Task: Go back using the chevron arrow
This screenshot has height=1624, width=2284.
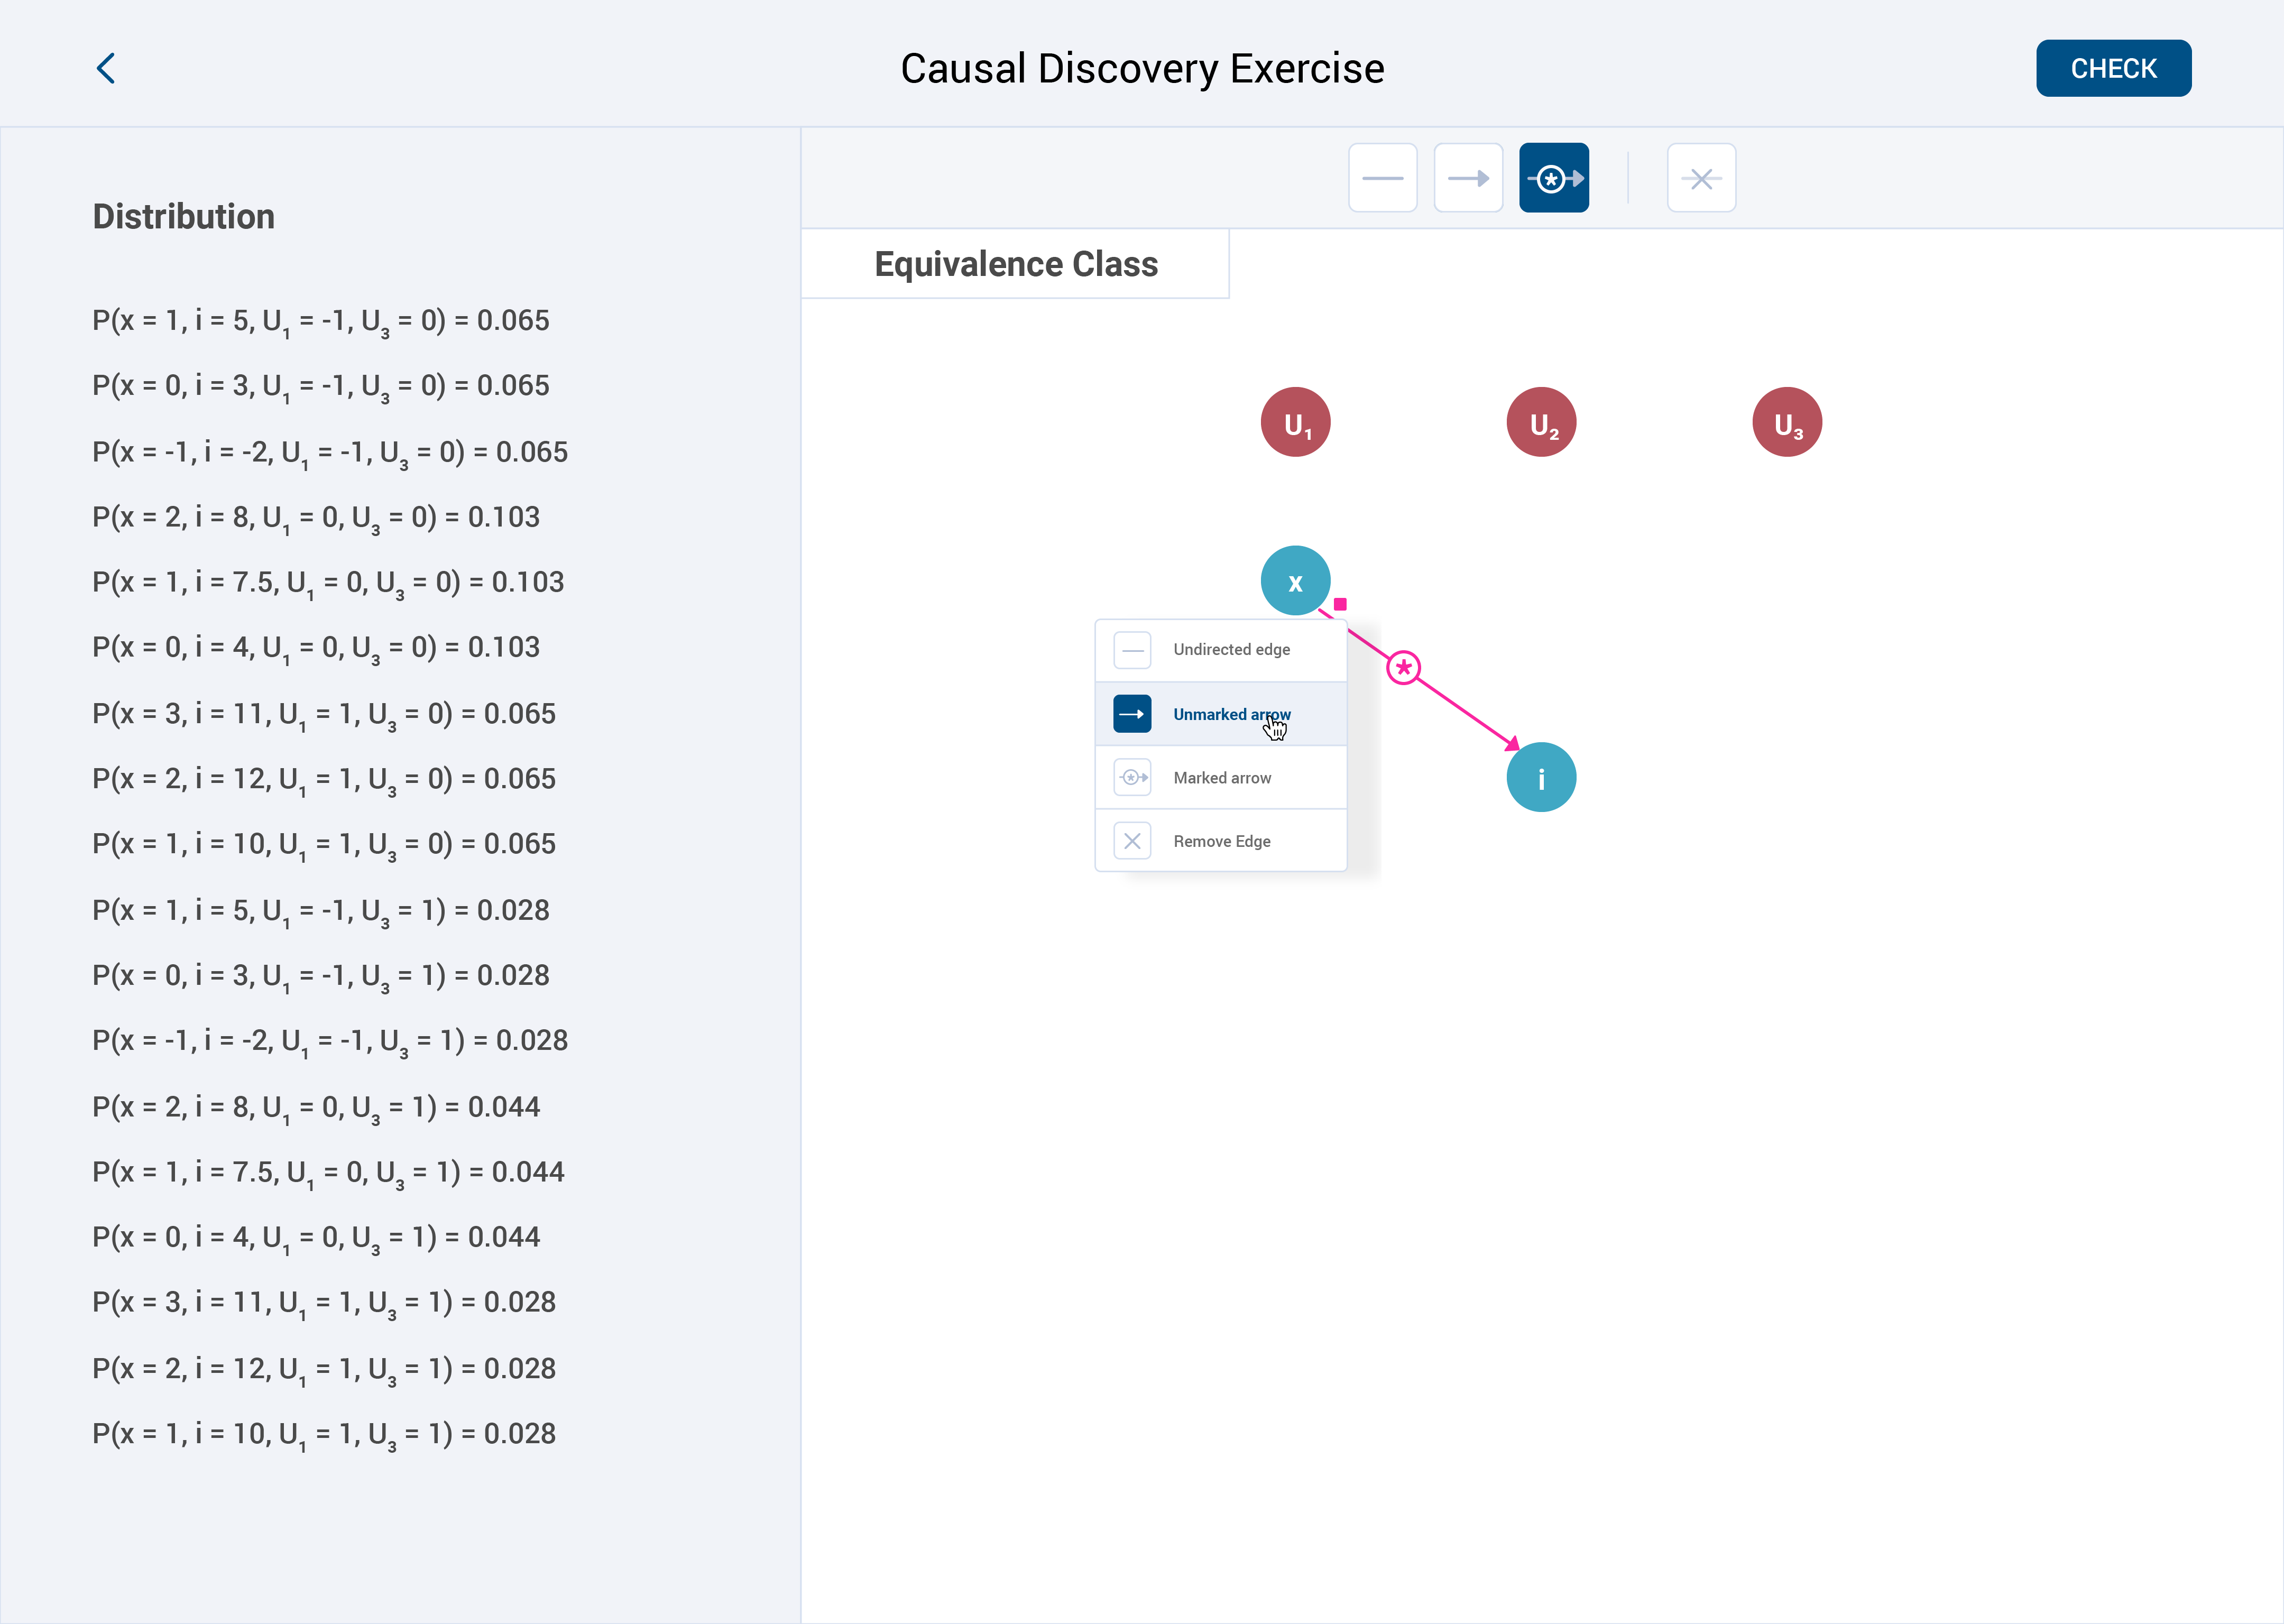Action: [x=106, y=68]
